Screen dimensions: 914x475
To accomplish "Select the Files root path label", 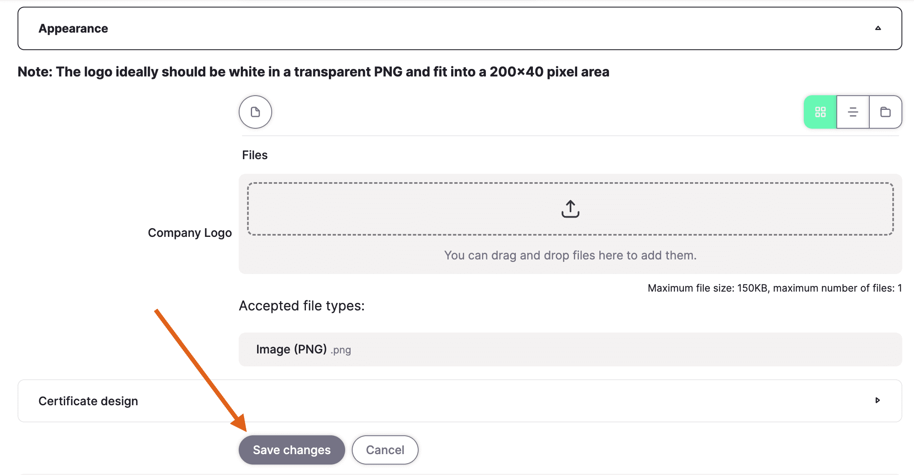I will [x=255, y=155].
